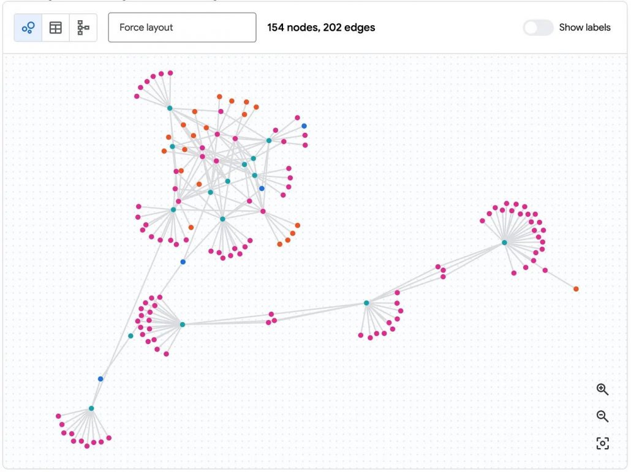Click teal hub of the topmost-left pink fan
The image size is (631, 472).
[x=170, y=108]
